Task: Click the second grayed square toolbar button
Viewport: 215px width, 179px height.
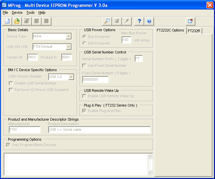Action: tap(46, 21)
